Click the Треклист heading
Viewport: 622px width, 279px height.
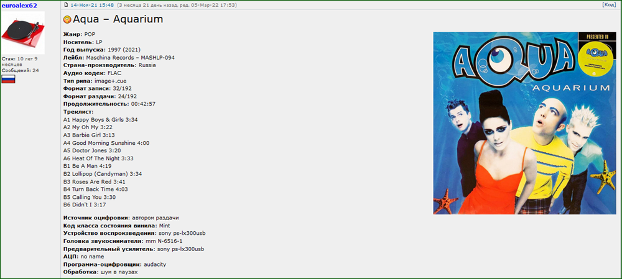click(x=78, y=112)
